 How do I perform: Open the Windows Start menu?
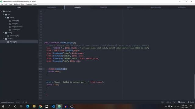coord(3,106)
